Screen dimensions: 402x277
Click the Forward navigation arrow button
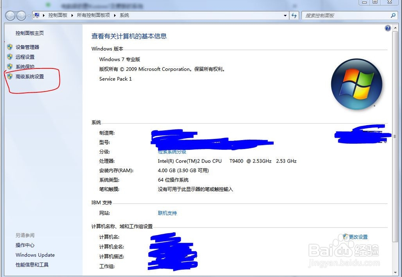click(x=21, y=16)
